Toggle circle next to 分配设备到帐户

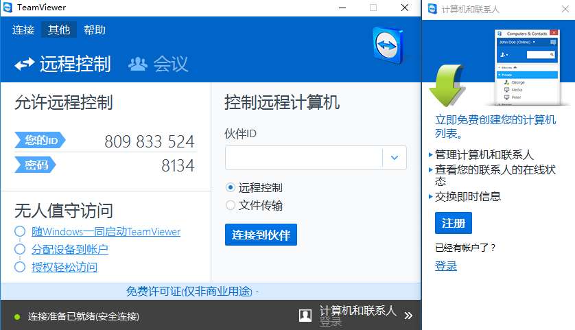pyautogui.click(x=20, y=249)
